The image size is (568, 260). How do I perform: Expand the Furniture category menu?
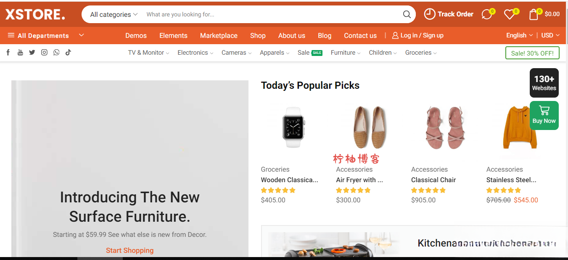pos(343,52)
